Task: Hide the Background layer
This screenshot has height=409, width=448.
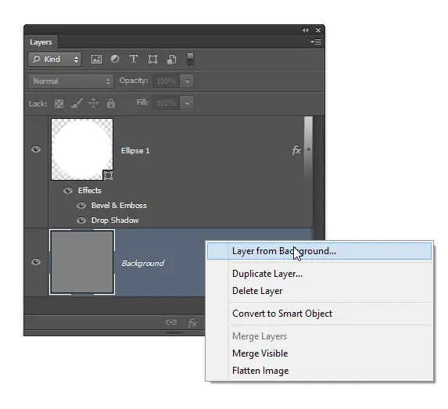Action: pyautogui.click(x=36, y=262)
